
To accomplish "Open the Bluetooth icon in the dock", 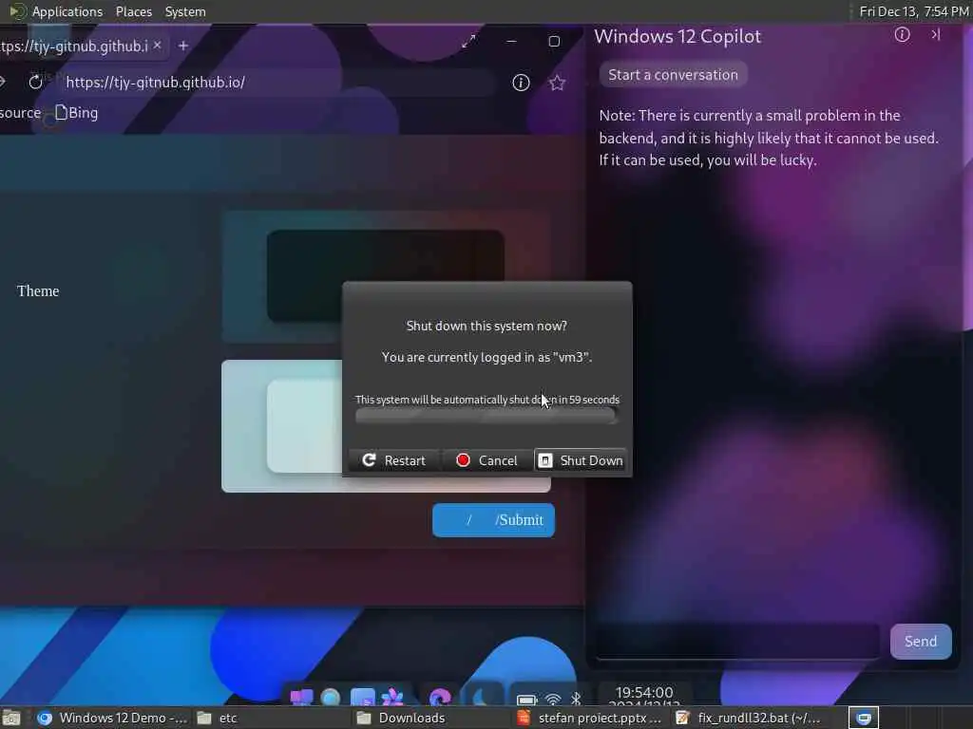I will [576, 699].
